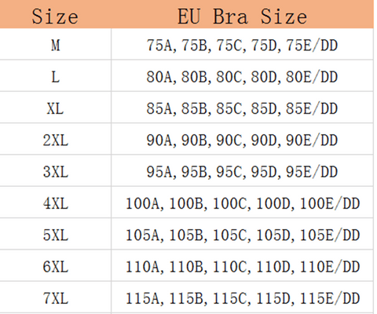The width and height of the screenshot is (377, 314).
Task: Select the M size cell
Action: 55,44
